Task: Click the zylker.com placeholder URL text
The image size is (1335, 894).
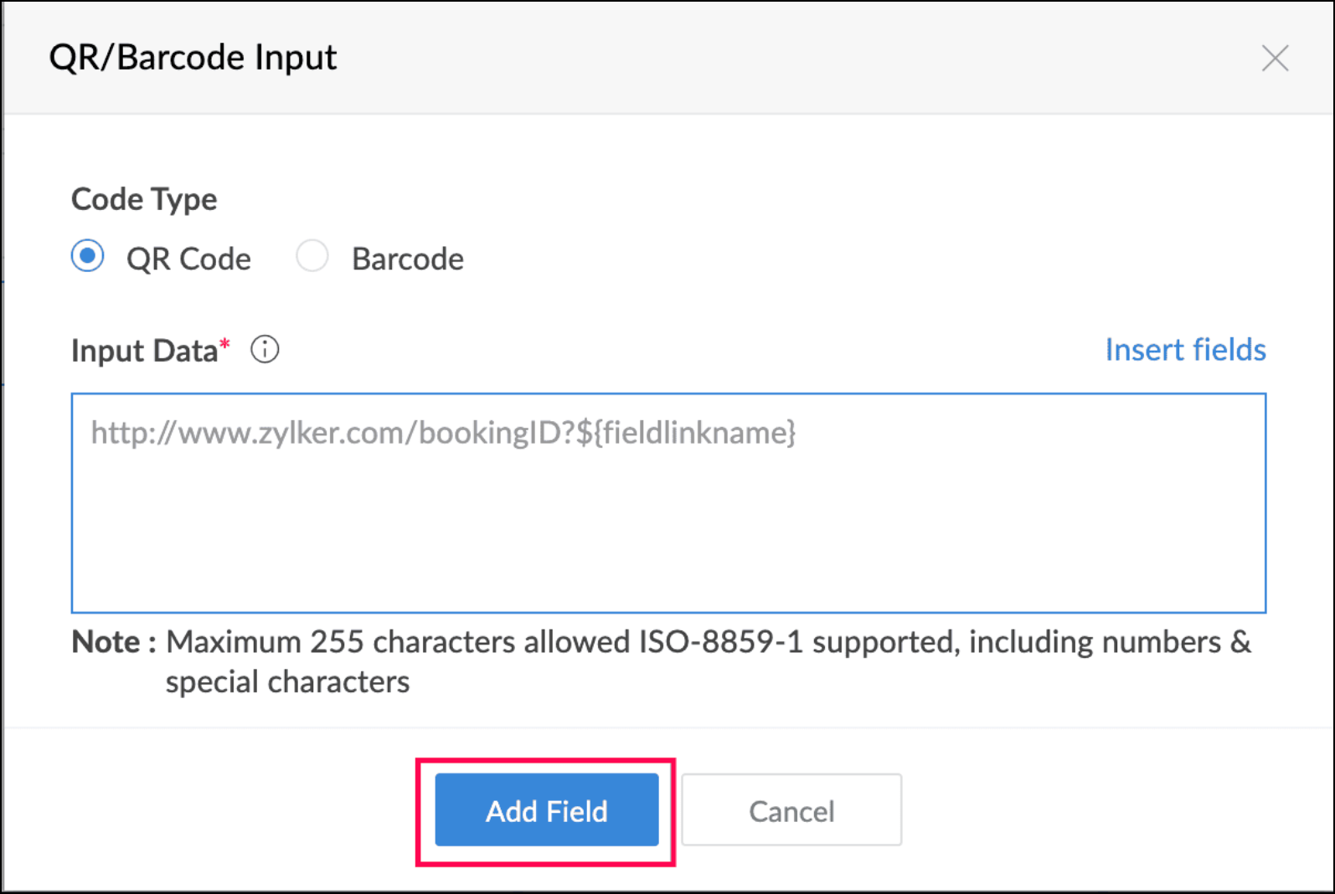Action: coord(443,433)
